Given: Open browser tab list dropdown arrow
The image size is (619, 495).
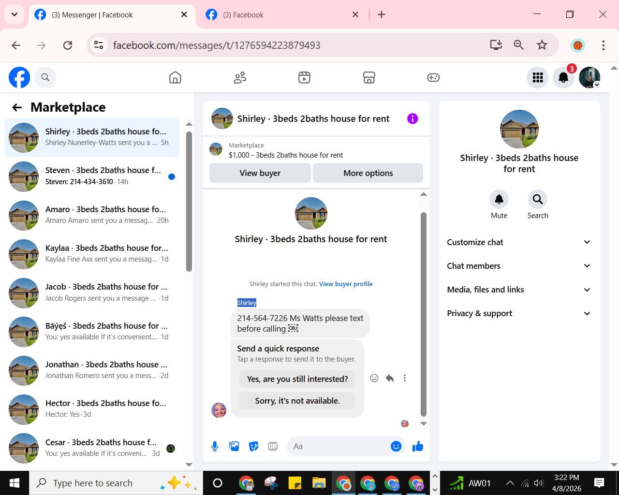Looking at the screenshot, I should (14, 15).
